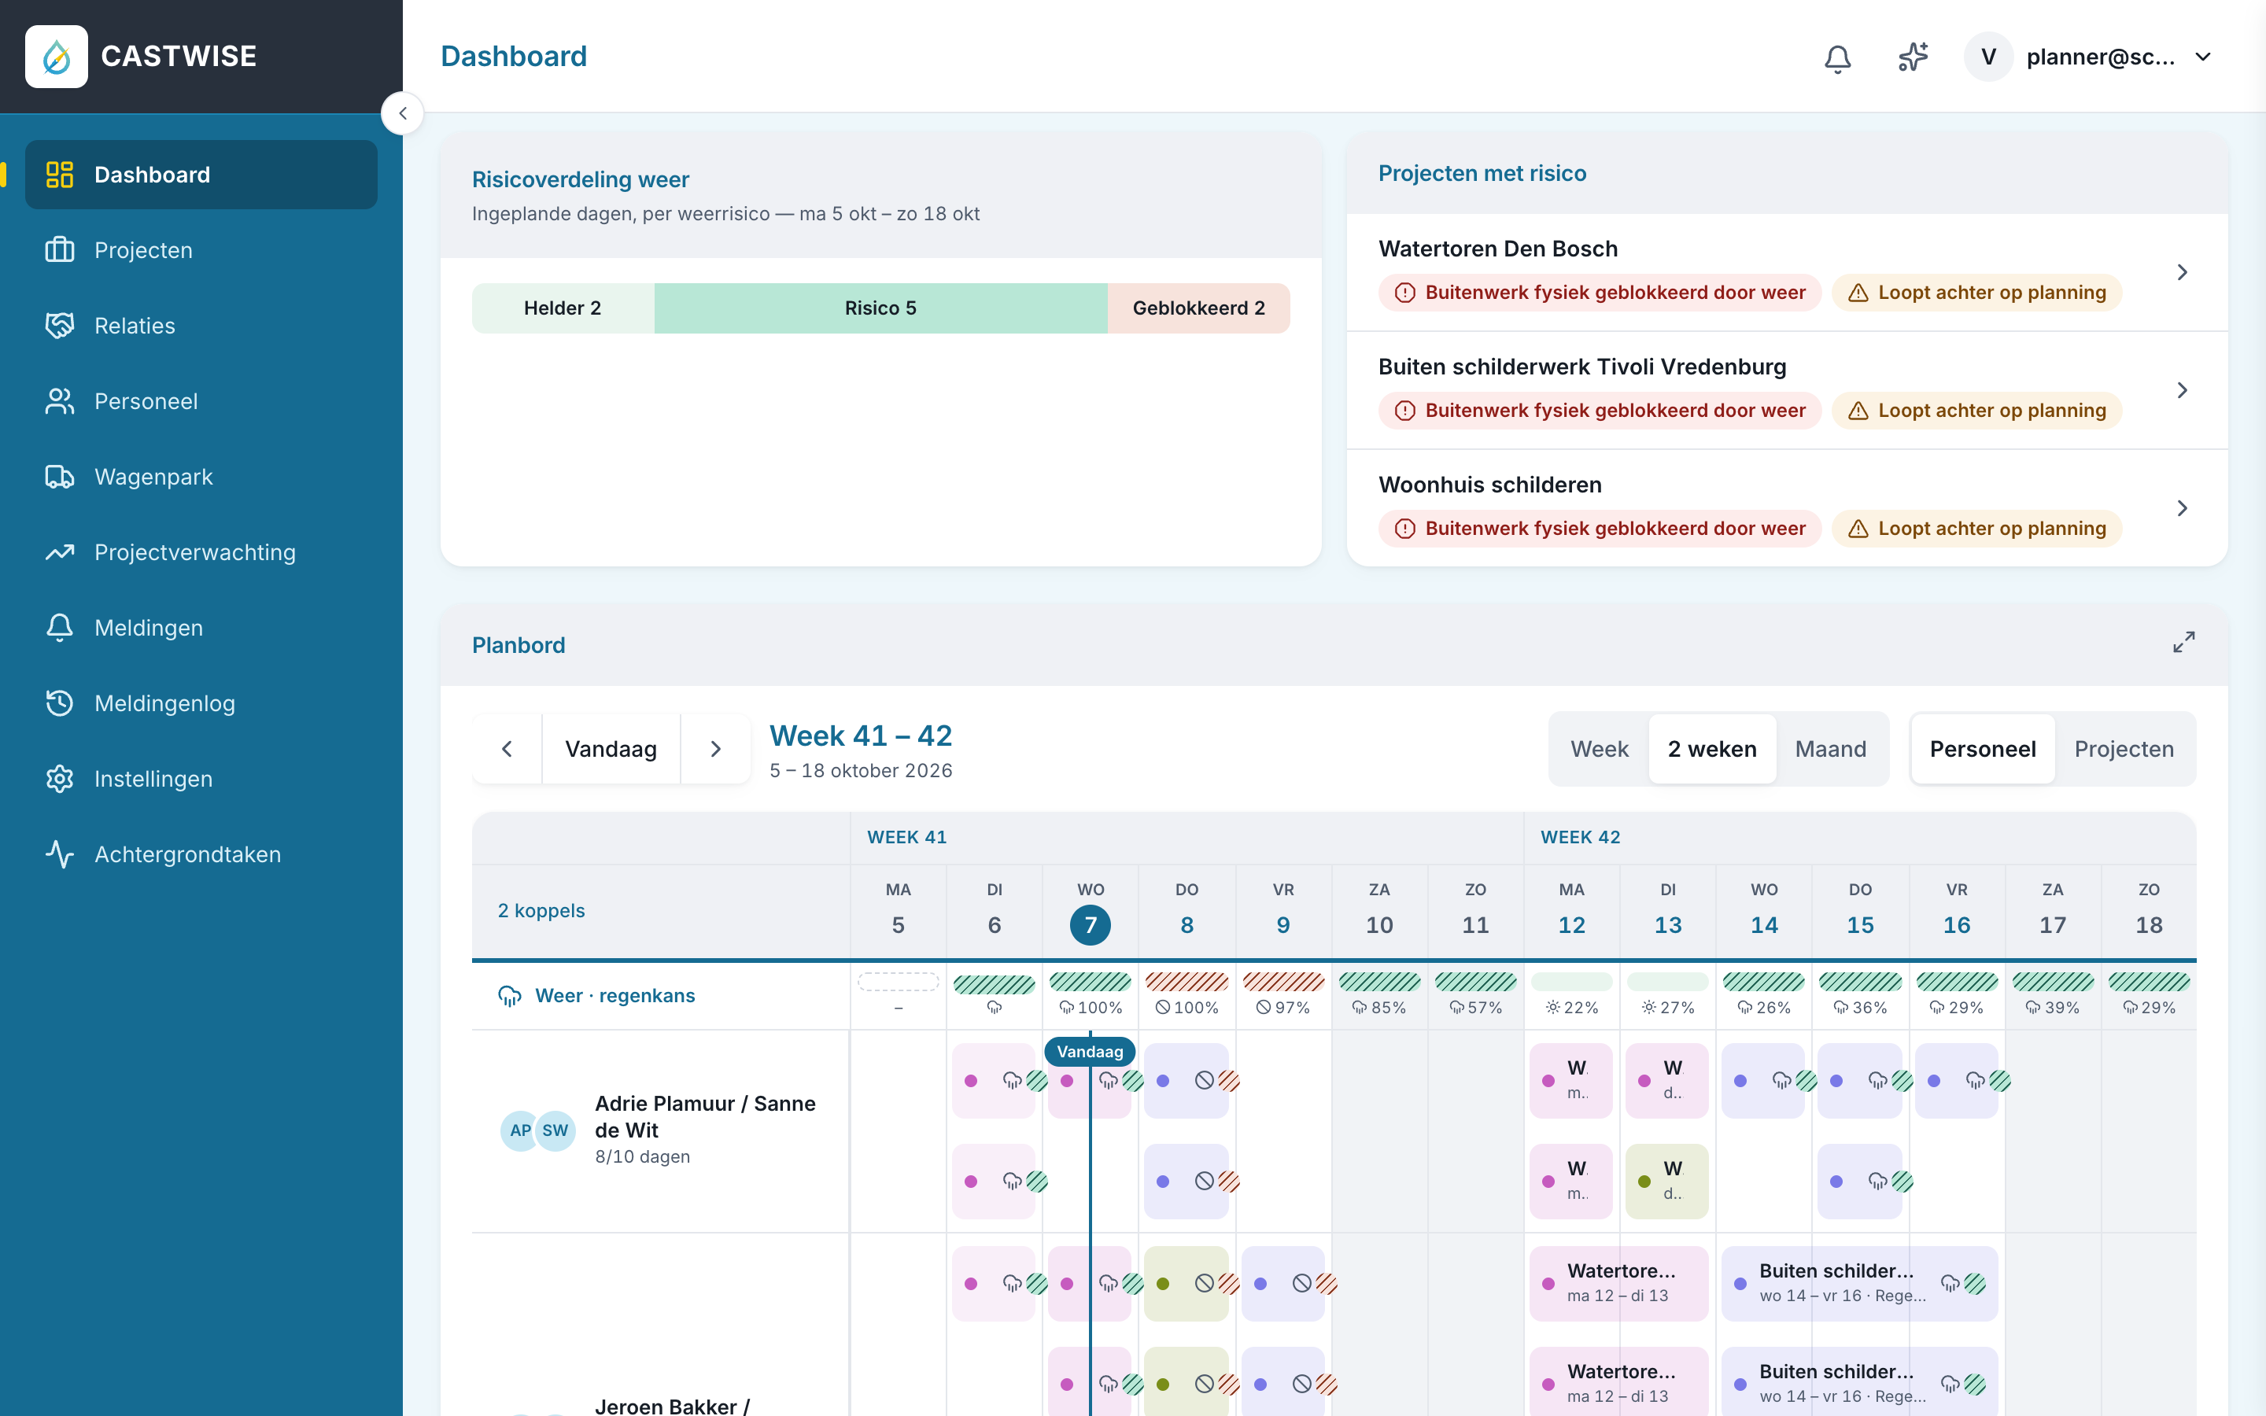Click the Castwise logo icon
Viewport: 2266px width, 1416px height.
[56, 56]
